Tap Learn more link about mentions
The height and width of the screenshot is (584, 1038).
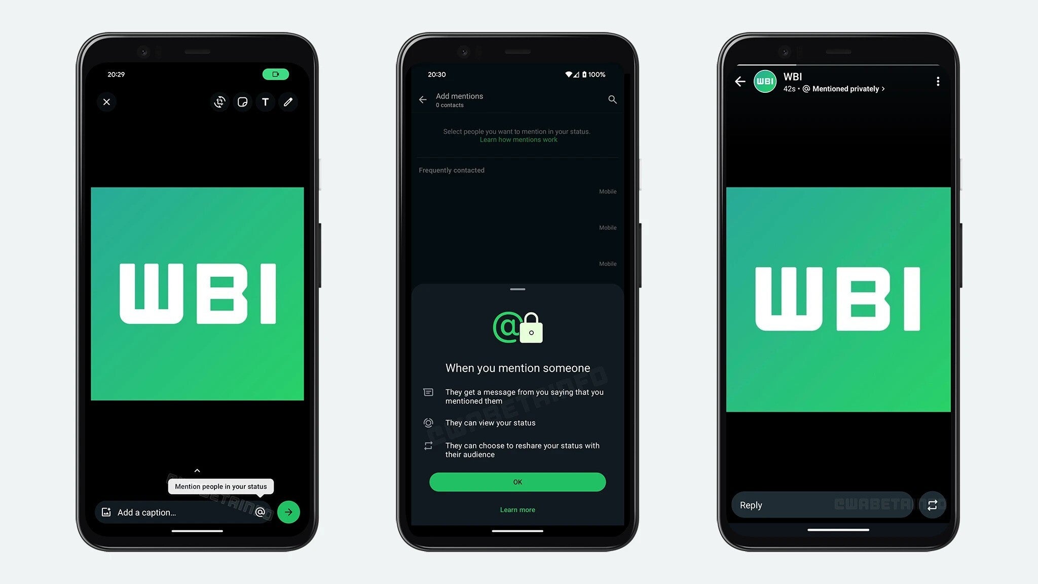[x=517, y=509]
